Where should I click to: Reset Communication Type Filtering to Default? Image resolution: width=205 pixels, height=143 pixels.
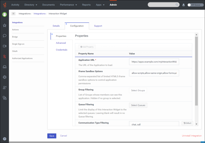point(187,123)
